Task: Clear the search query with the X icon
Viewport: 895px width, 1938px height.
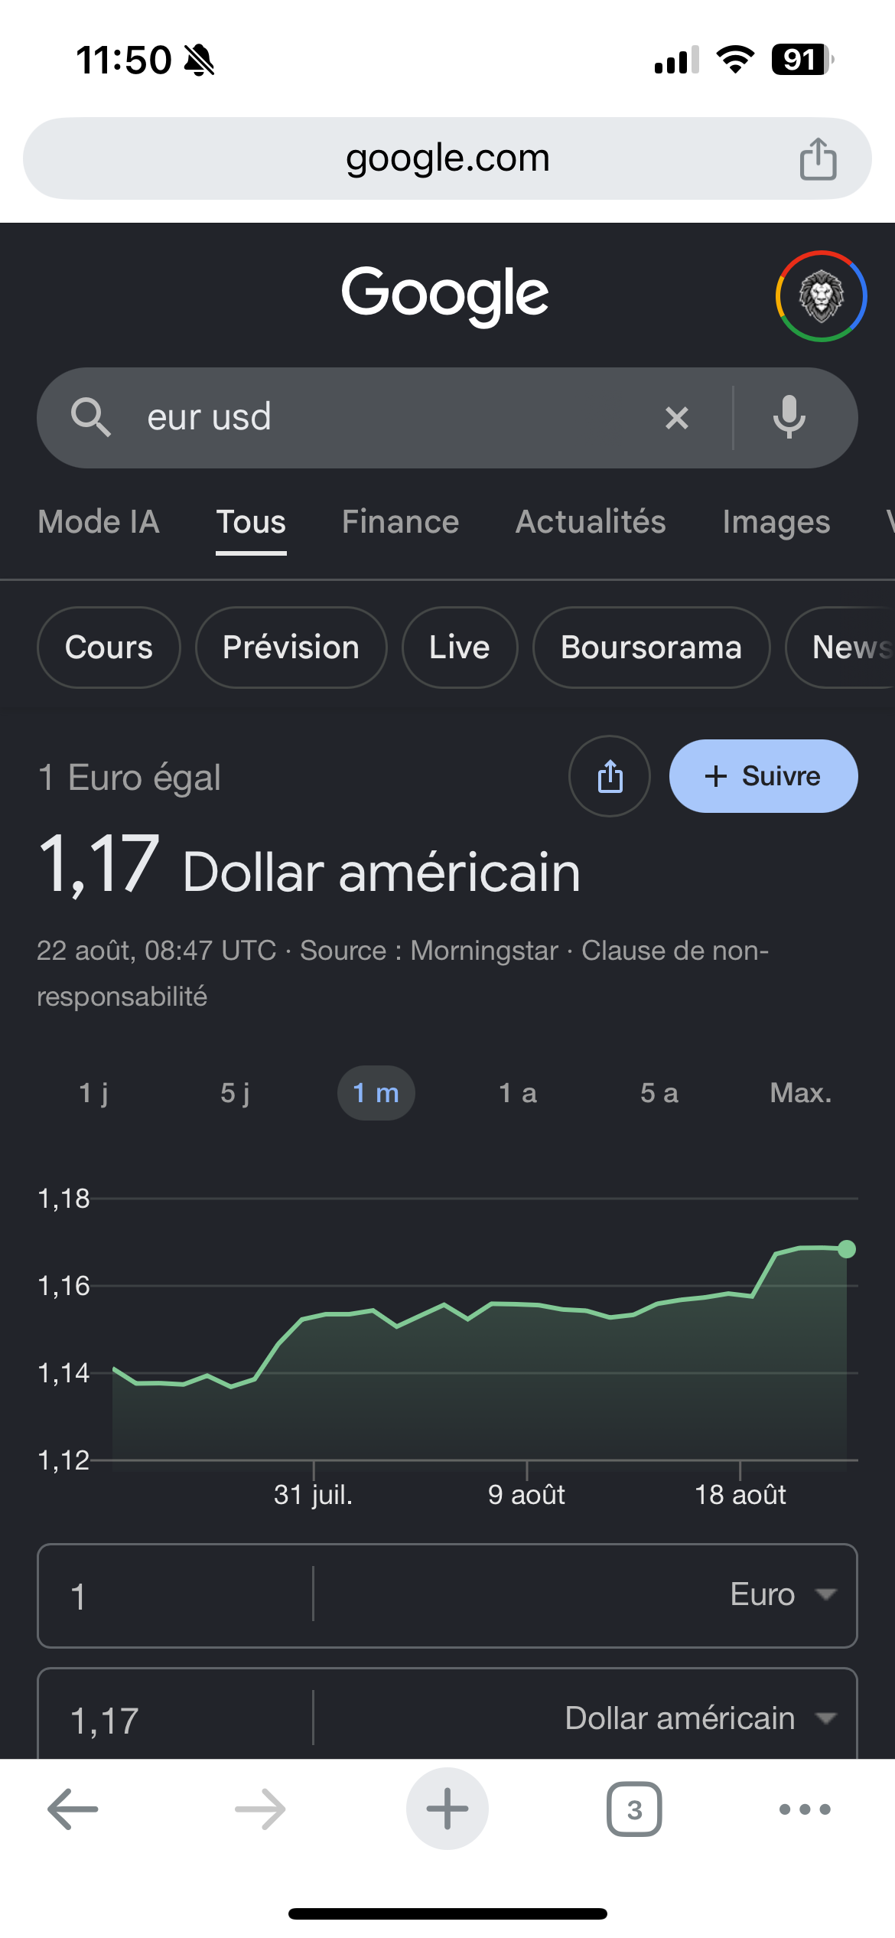Action: pos(677,418)
